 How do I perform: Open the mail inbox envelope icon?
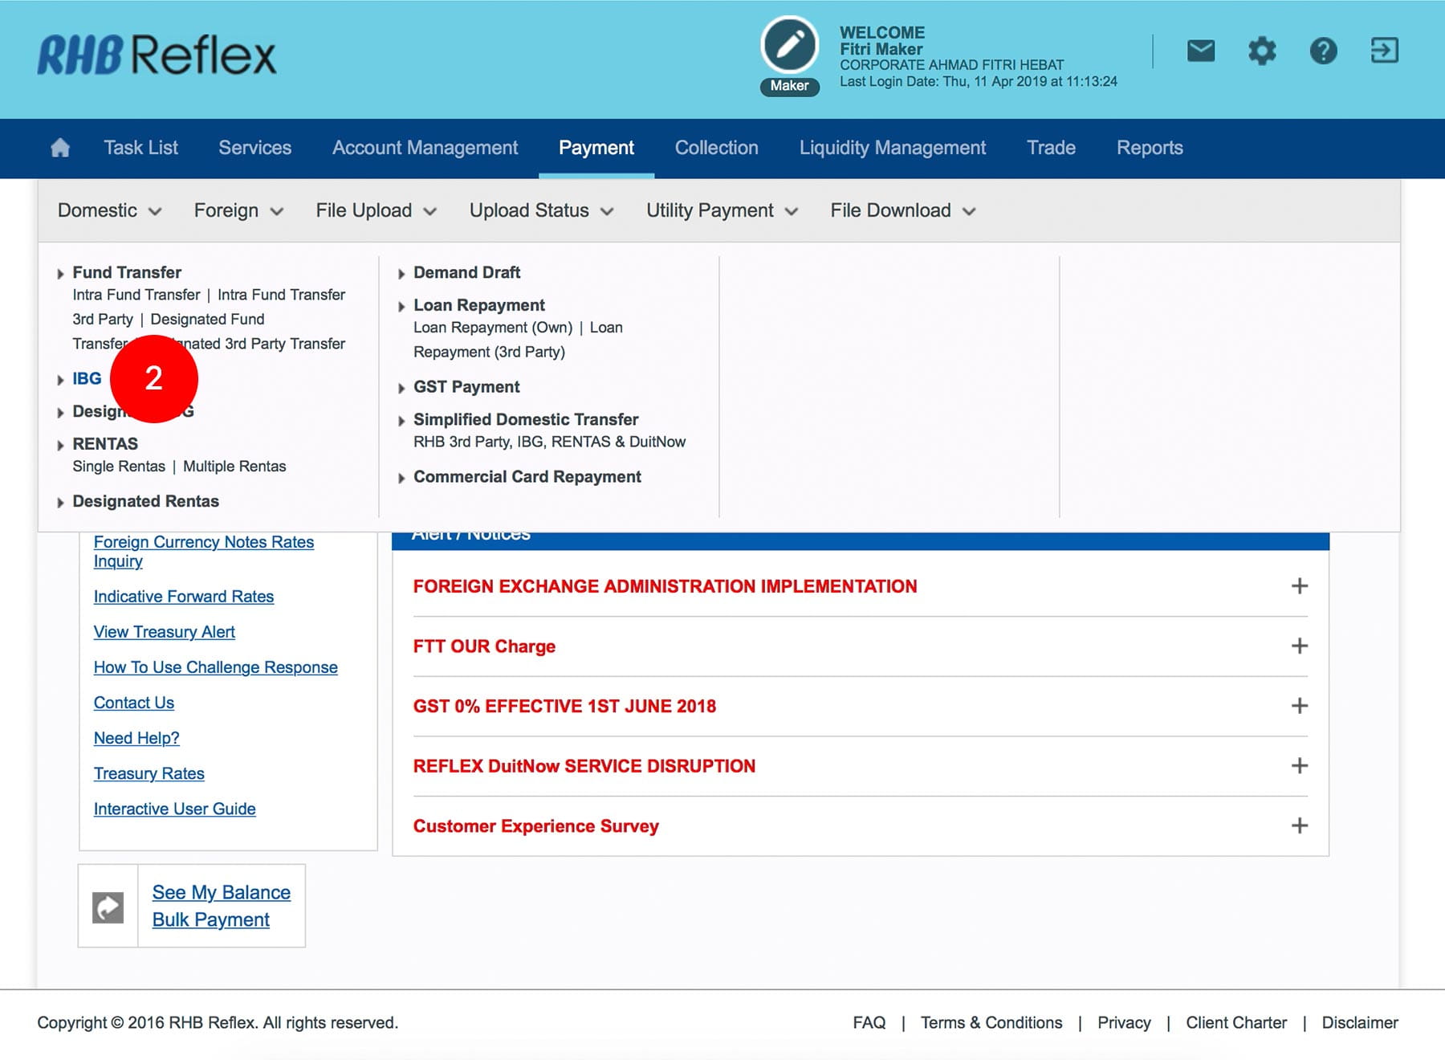tap(1200, 51)
